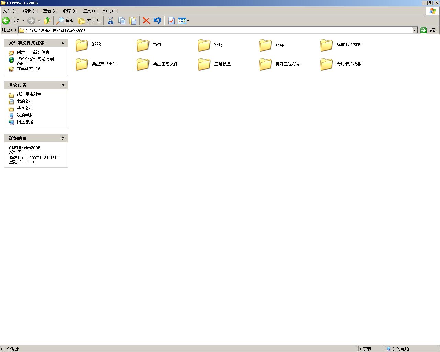Select the help folder icon
440x352 pixels.
[x=204, y=45]
